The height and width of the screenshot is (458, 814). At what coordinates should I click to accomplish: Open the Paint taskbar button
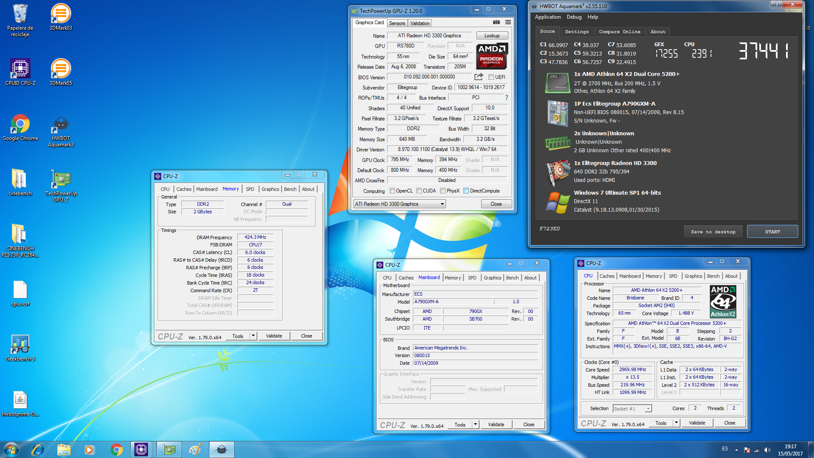point(195,450)
